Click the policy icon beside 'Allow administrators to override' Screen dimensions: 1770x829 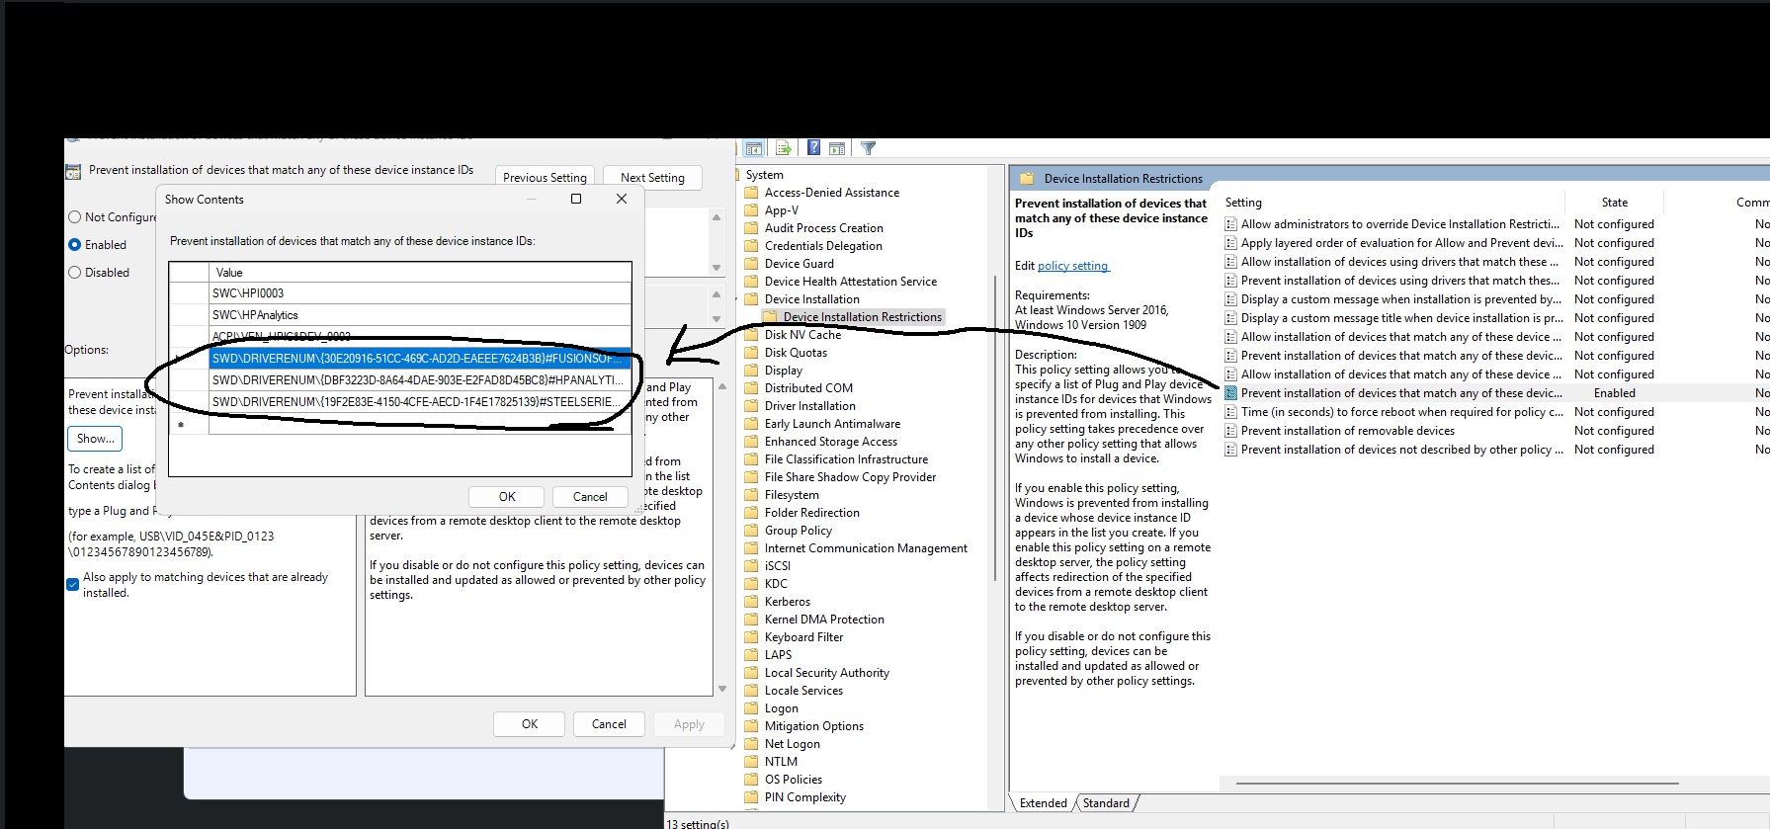pyautogui.click(x=1231, y=224)
